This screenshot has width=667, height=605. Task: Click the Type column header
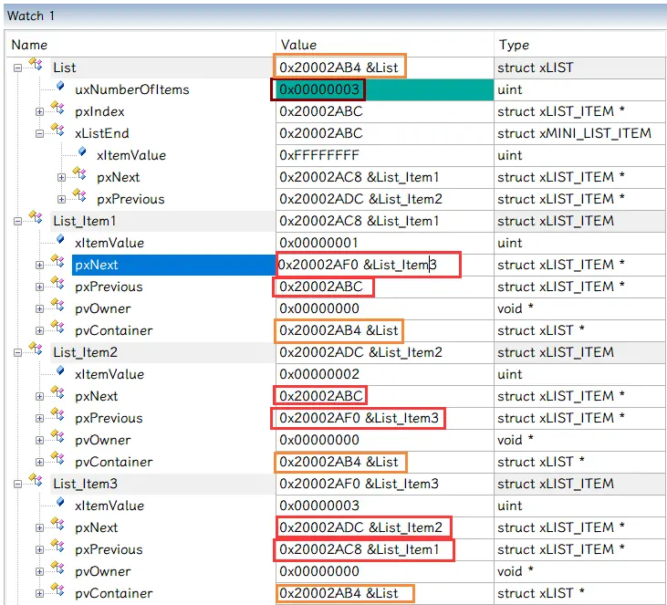tap(513, 45)
